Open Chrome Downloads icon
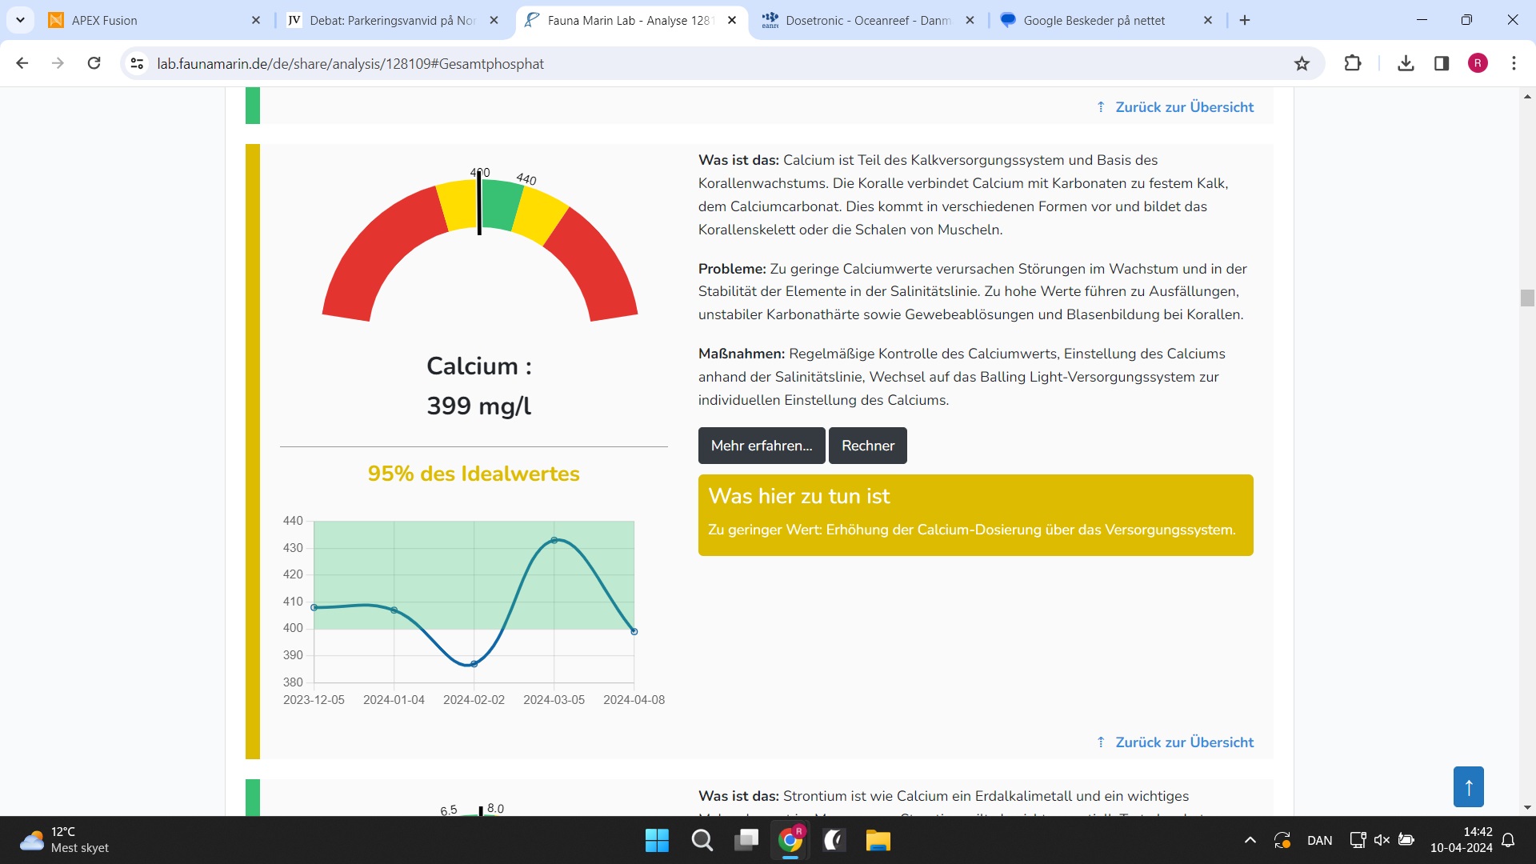 (1406, 63)
